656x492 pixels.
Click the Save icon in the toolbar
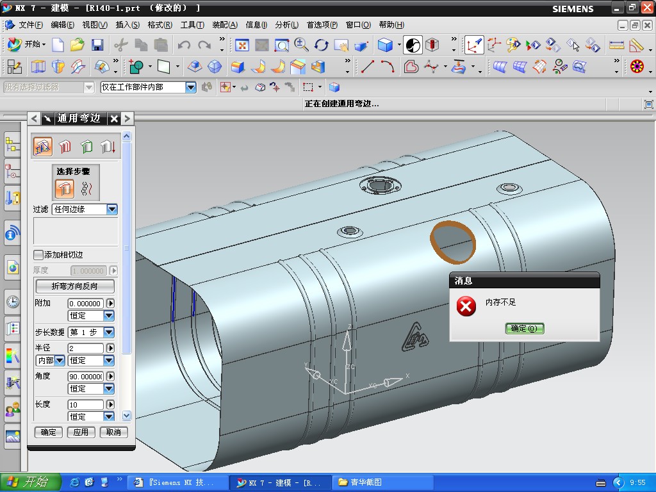tap(97, 45)
